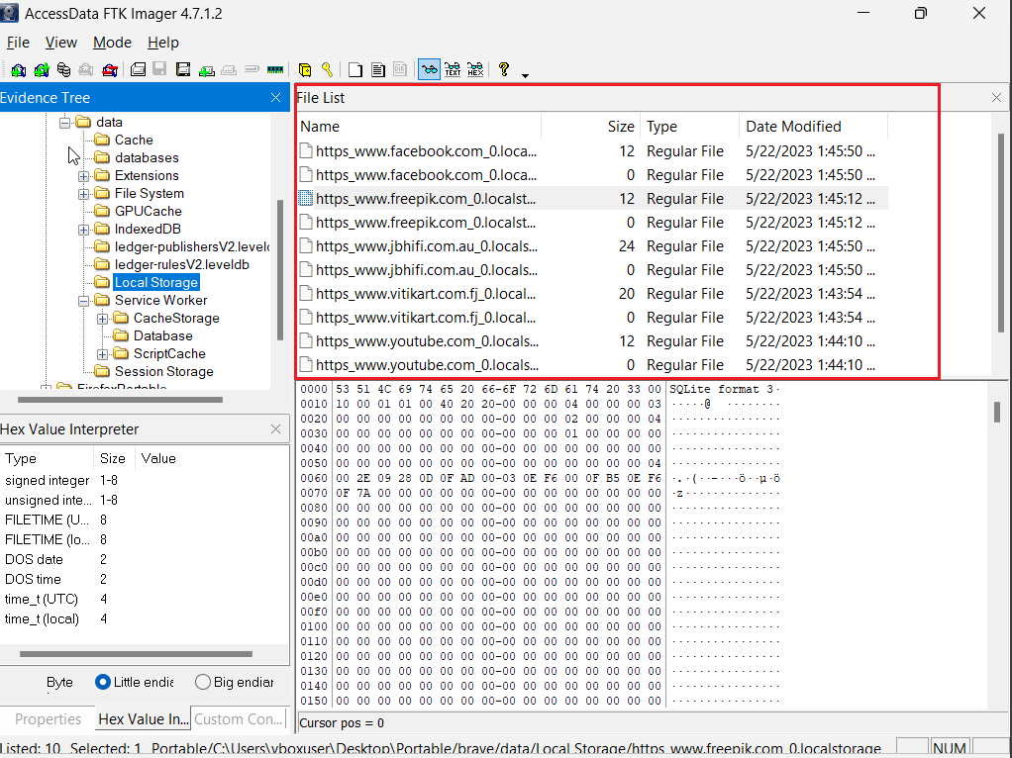Click the Add Evidence Item toolbar icon
This screenshot has width=1012, height=758.
[18, 70]
